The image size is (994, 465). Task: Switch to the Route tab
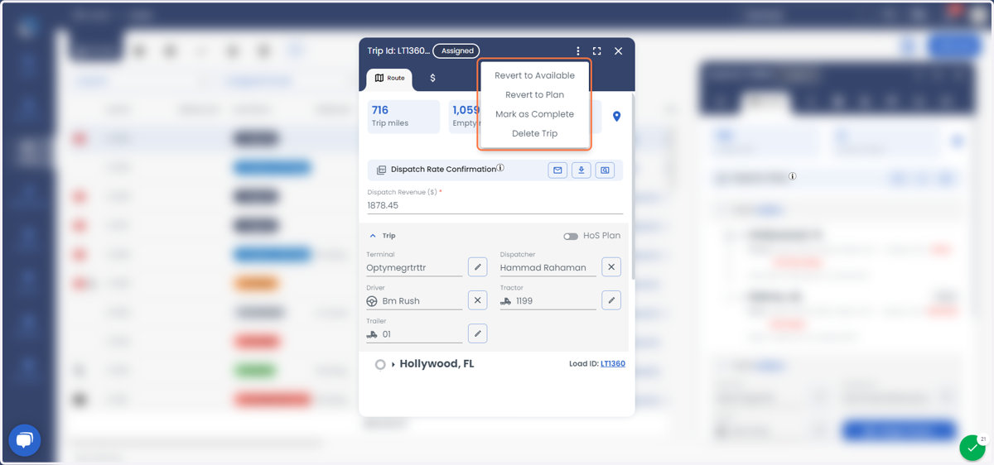(389, 79)
